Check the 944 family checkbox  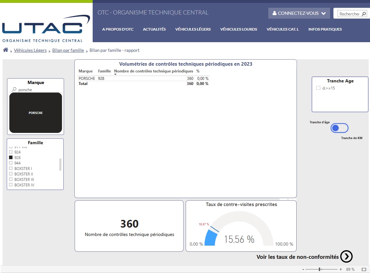click(11, 163)
